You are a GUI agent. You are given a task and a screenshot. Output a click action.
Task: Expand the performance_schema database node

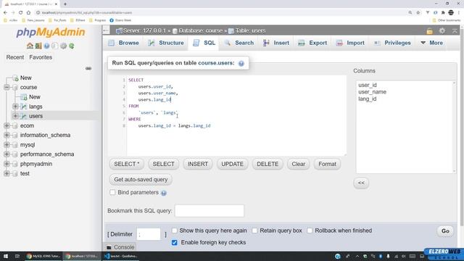[x=7, y=154]
